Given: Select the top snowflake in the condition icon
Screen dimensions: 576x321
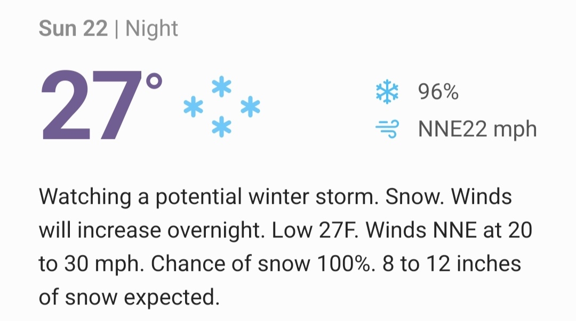Looking at the screenshot, I should [x=221, y=87].
